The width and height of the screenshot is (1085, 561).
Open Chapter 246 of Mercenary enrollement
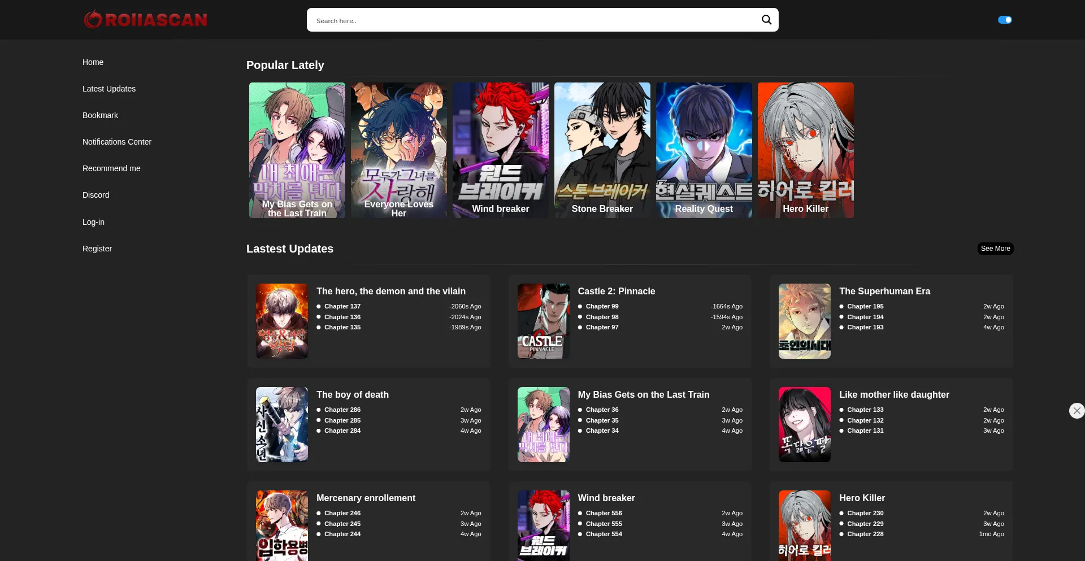(342, 513)
